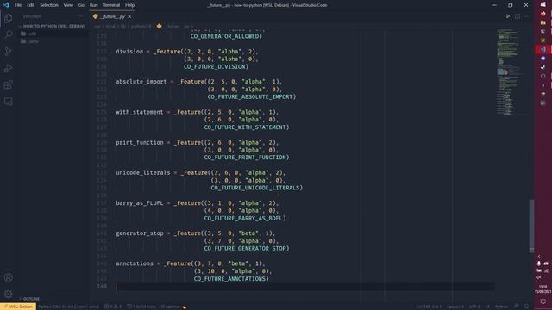
Task: Click the generator_stop variable name
Action: coord(140,233)
